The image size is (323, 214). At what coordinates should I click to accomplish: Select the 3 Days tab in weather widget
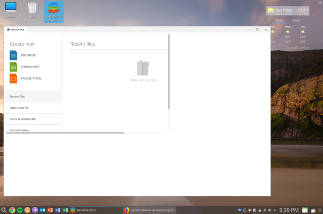pos(279,20)
